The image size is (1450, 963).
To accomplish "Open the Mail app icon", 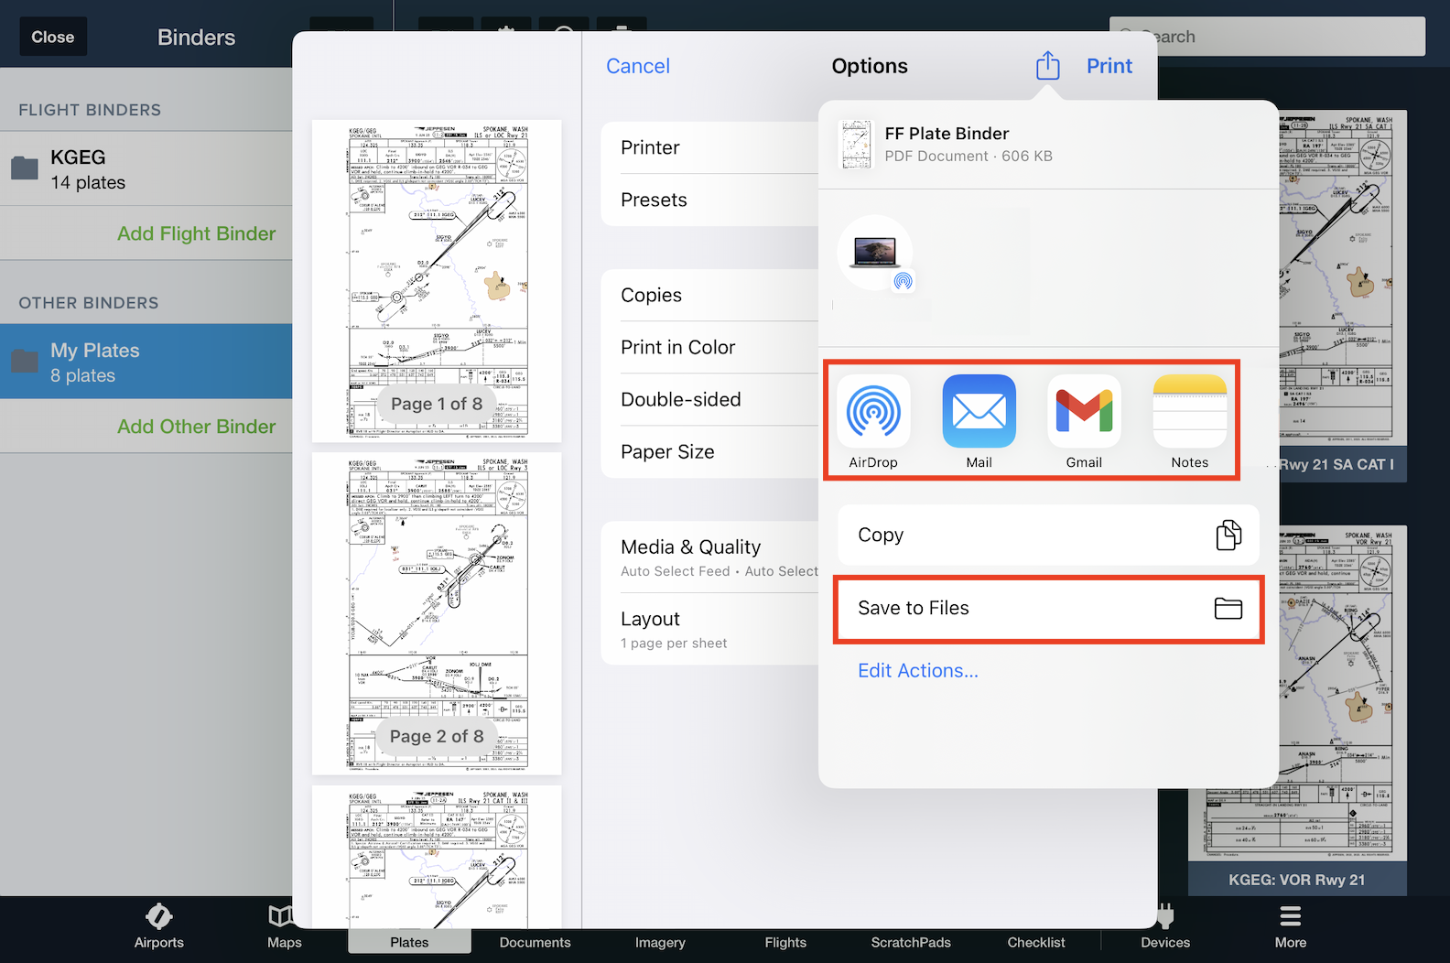I will 979,411.
